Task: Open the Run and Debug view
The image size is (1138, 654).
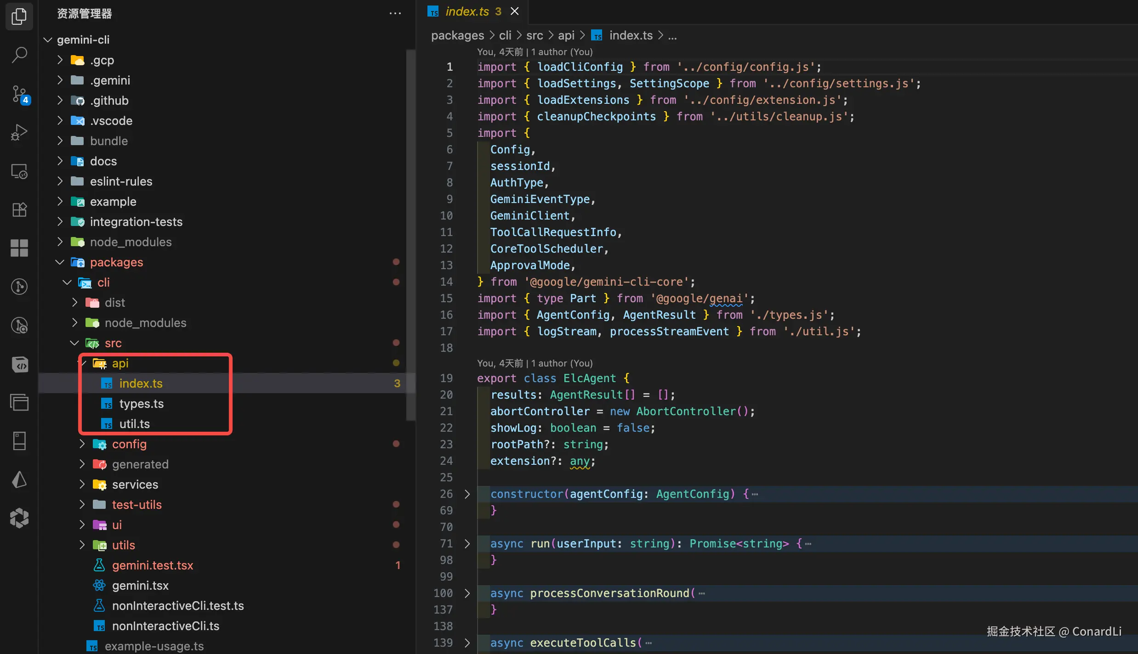Action: (19, 133)
